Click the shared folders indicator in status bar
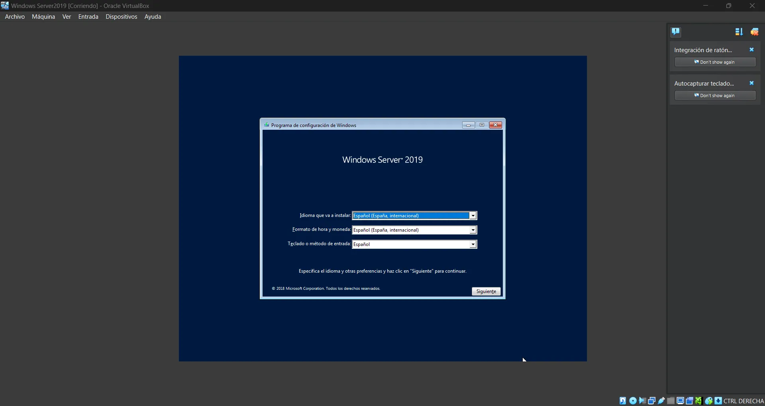Image resolution: width=765 pixels, height=406 pixels. 671,401
